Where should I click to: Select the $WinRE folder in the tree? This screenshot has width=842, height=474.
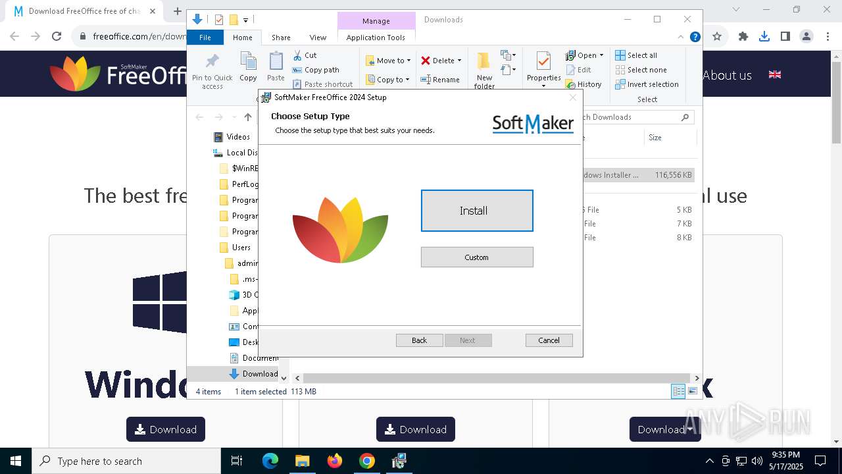pyautogui.click(x=245, y=169)
